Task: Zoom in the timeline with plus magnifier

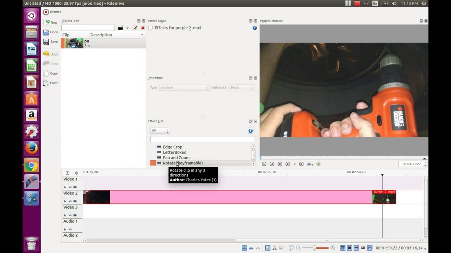Action: click(x=333, y=248)
